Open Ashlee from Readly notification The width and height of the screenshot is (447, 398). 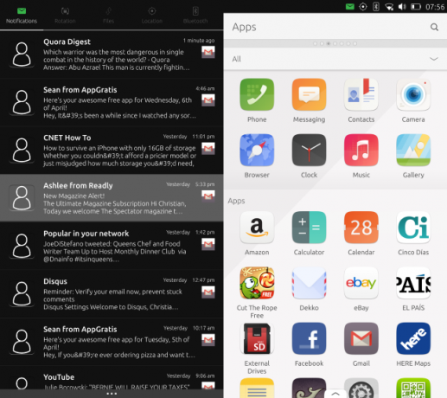click(x=112, y=198)
